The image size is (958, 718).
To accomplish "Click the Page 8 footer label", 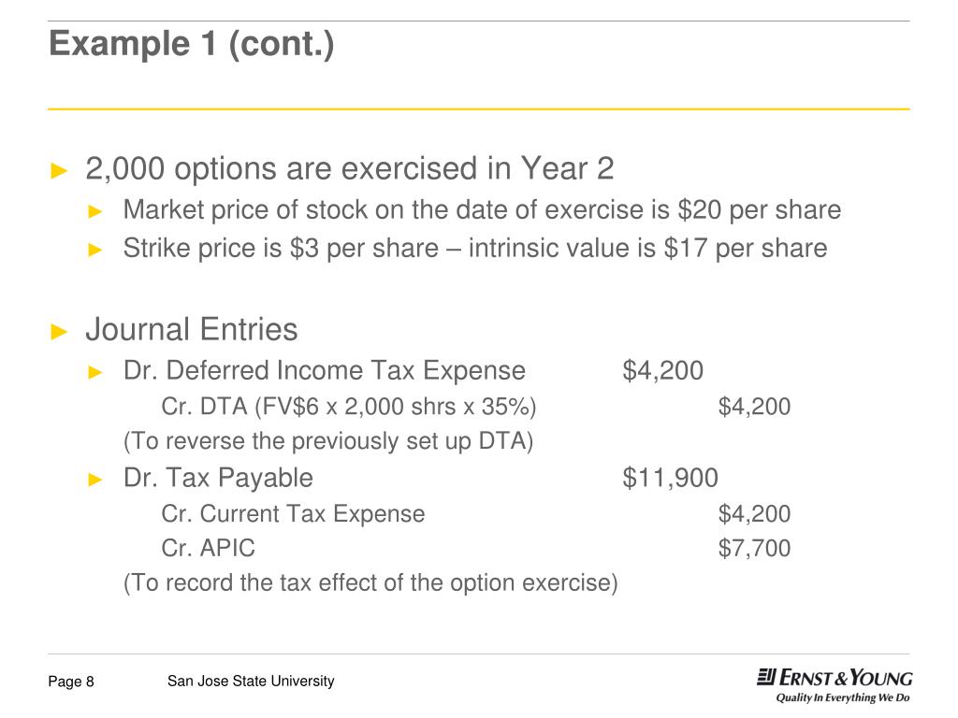I will [x=71, y=682].
